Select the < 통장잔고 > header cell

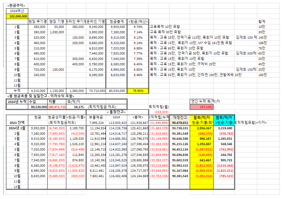tap(116, 112)
